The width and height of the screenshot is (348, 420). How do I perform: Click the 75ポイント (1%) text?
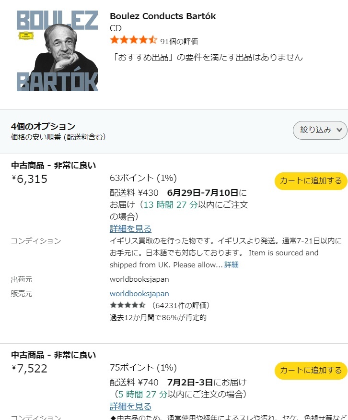(x=143, y=368)
